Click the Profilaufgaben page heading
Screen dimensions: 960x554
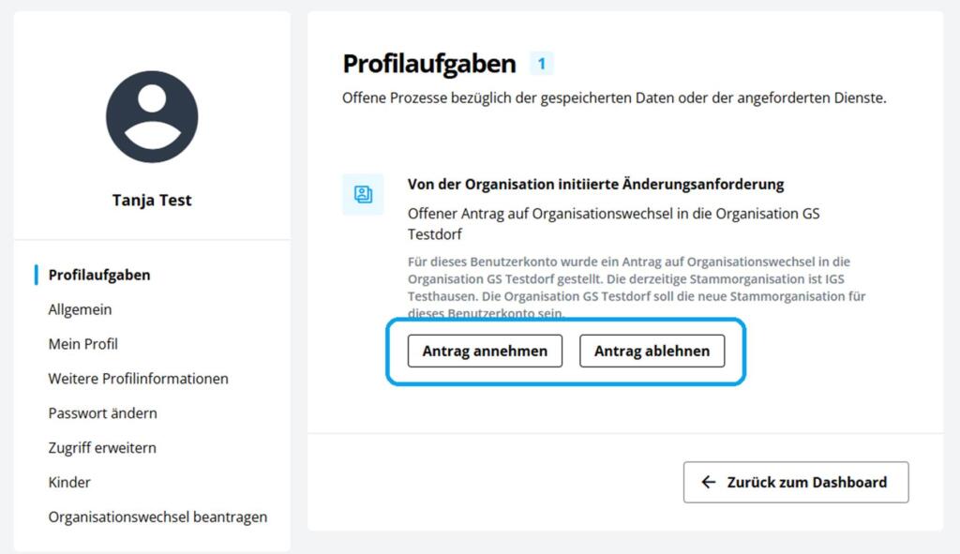(x=429, y=64)
